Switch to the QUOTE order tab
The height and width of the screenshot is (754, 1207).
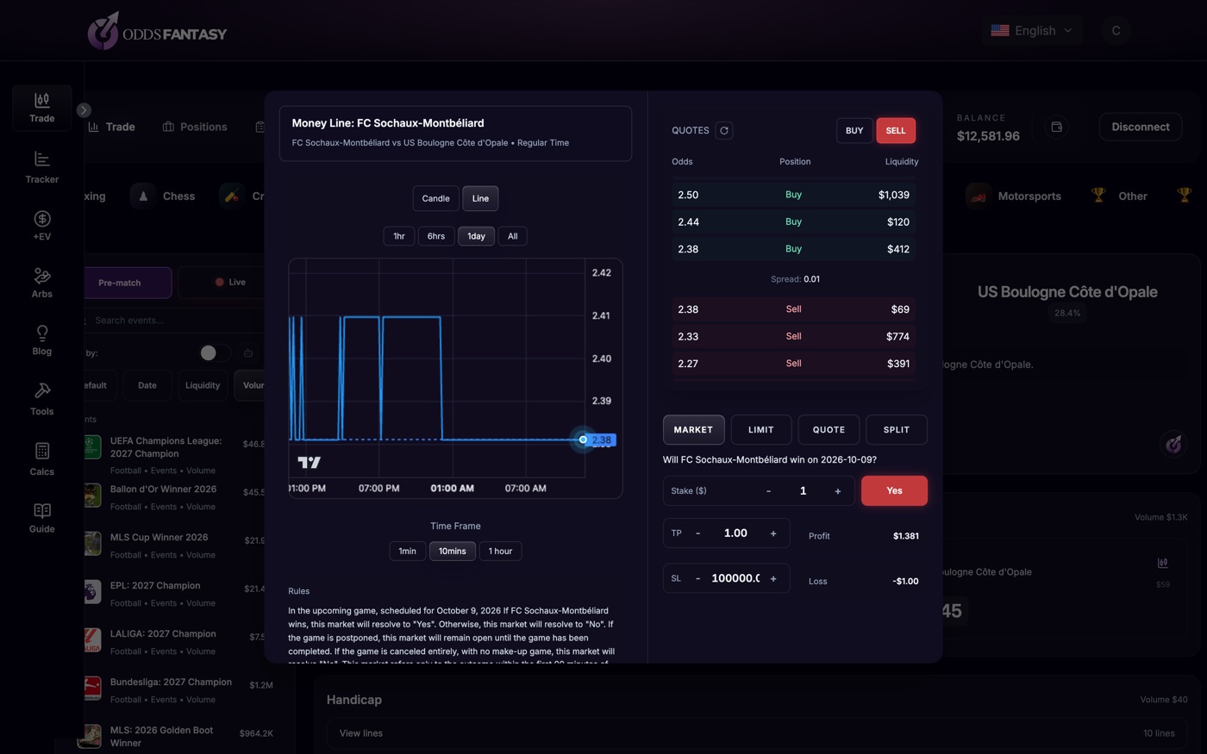point(829,429)
